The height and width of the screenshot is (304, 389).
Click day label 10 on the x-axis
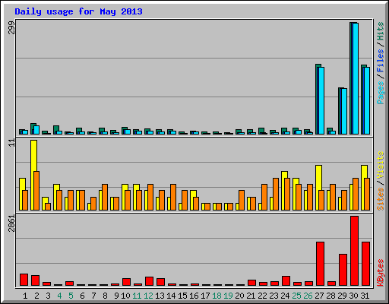[125, 296]
